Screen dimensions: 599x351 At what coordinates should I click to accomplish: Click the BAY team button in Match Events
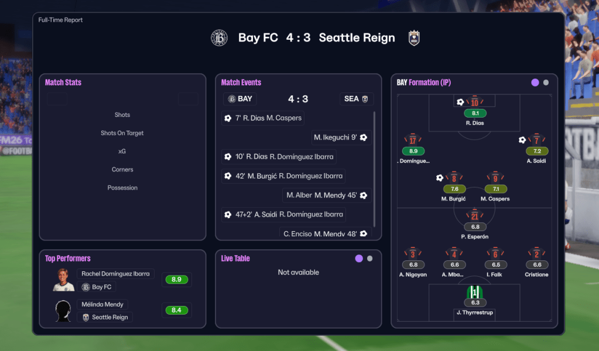[240, 99]
